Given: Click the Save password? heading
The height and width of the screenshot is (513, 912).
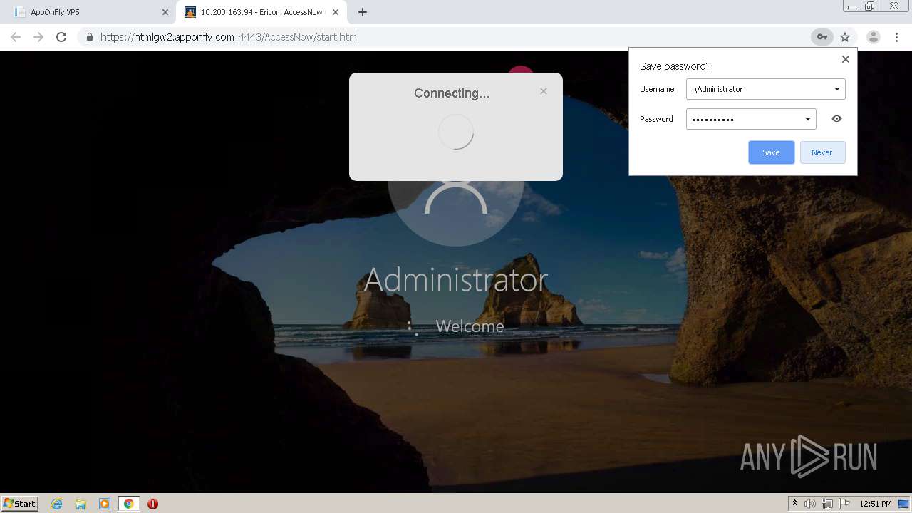Looking at the screenshot, I should (675, 66).
